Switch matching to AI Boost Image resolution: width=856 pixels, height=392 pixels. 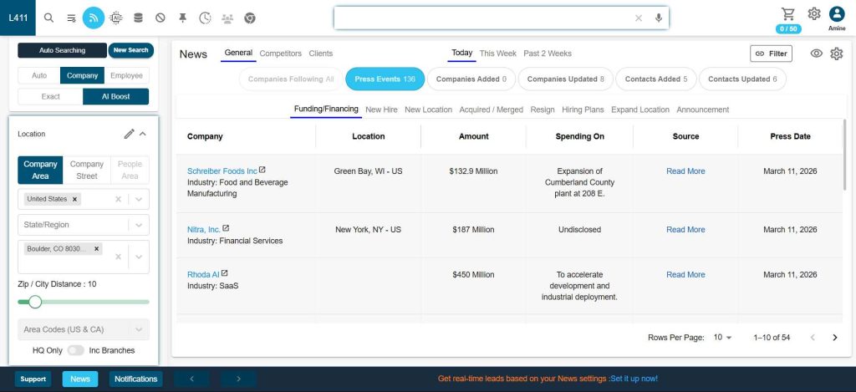click(x=115, y=97)
